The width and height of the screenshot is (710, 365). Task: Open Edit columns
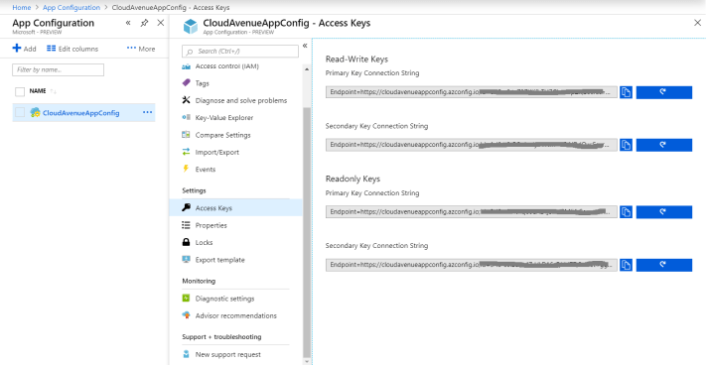[x=72, y=49]
